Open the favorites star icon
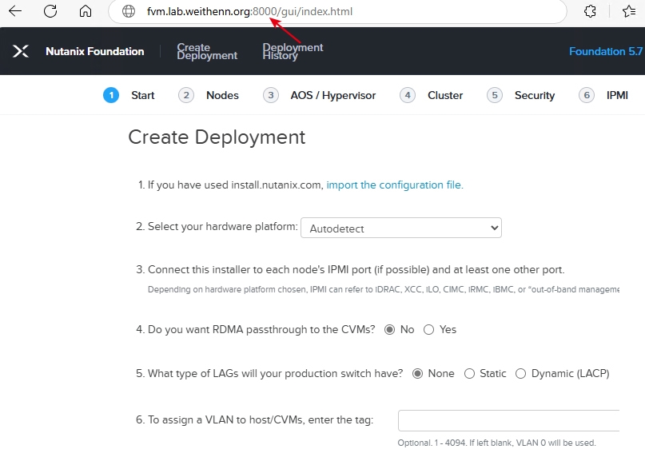 629,11
